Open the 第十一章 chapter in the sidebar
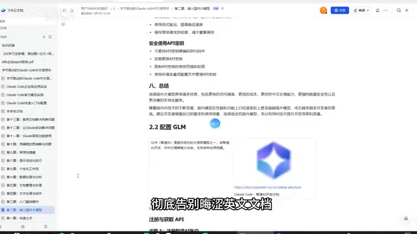This screenshot has height=234, width=417. [29, 136]
